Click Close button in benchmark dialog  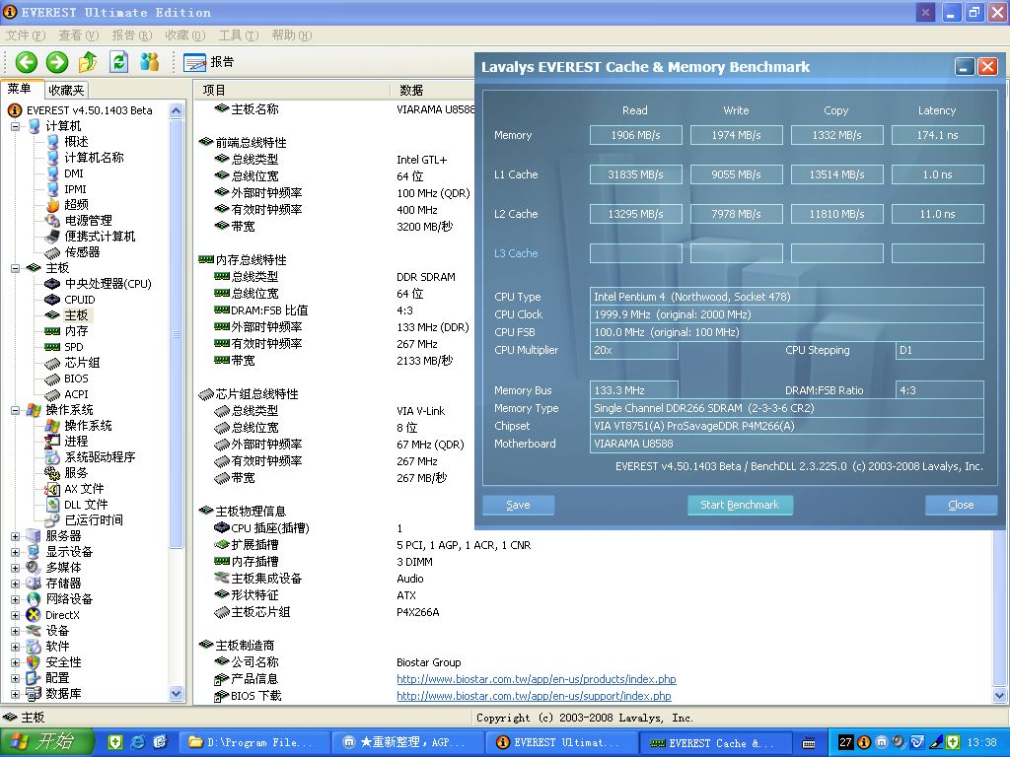click(x=961, y=505)
